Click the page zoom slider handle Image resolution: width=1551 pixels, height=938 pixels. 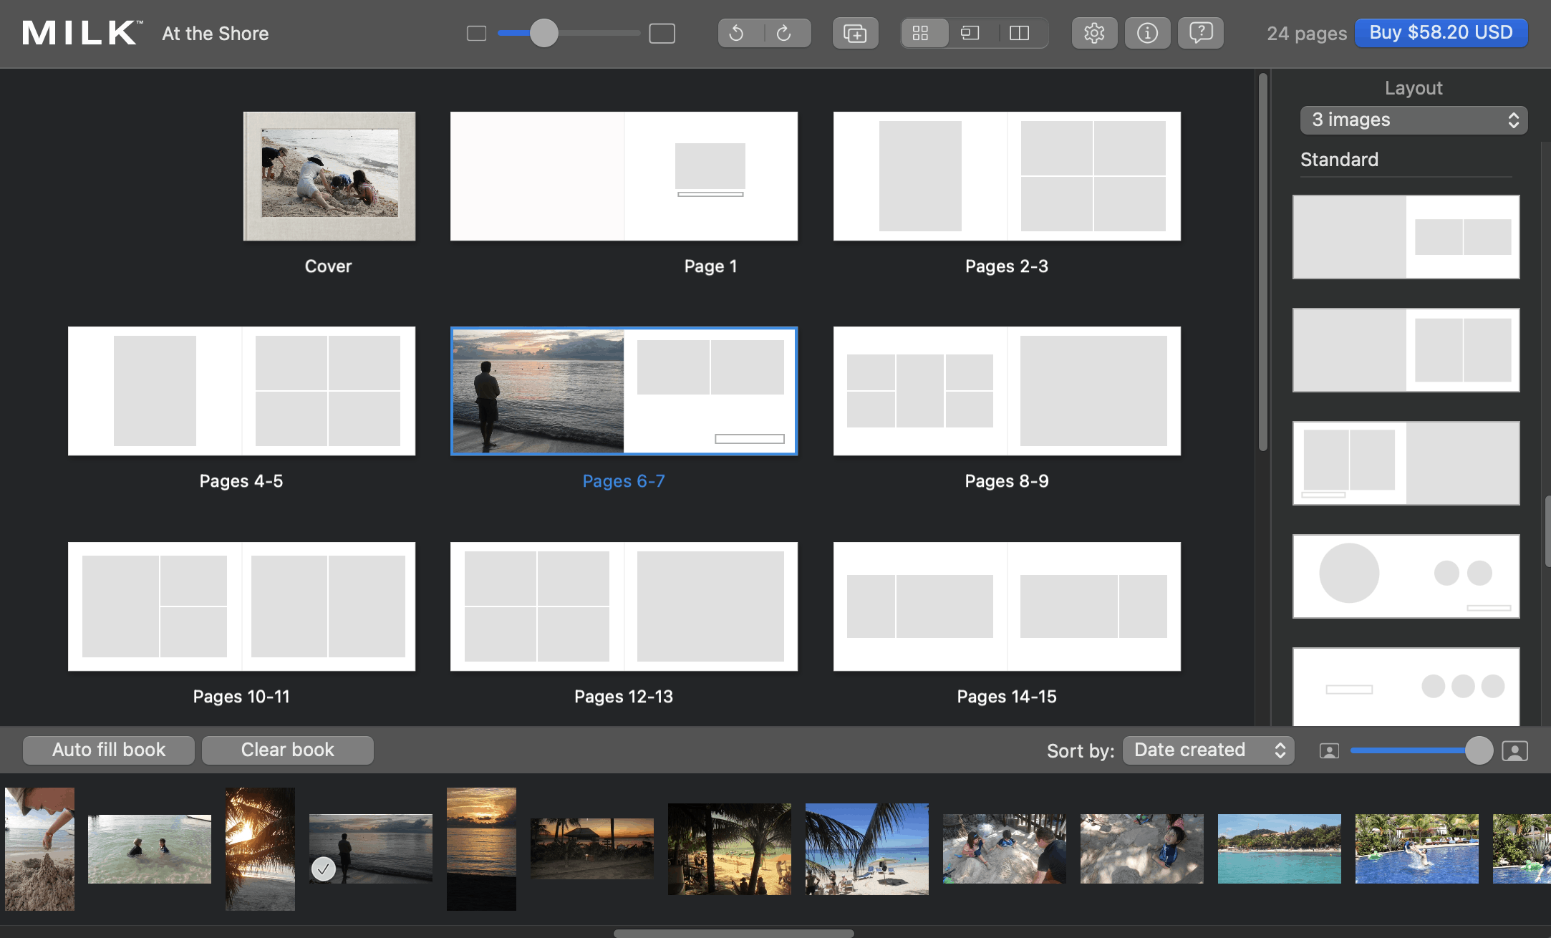[x=544, y=33]
